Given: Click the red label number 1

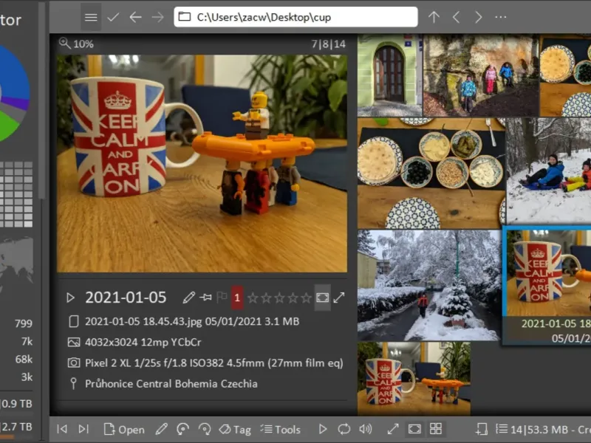Looking at the screenshot, I should (x=237, y=298).
